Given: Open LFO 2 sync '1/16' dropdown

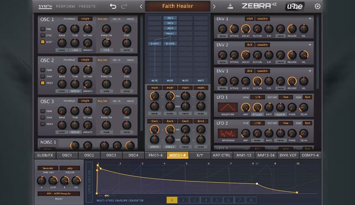Looking at the screenshot, I should coord(257,123).
